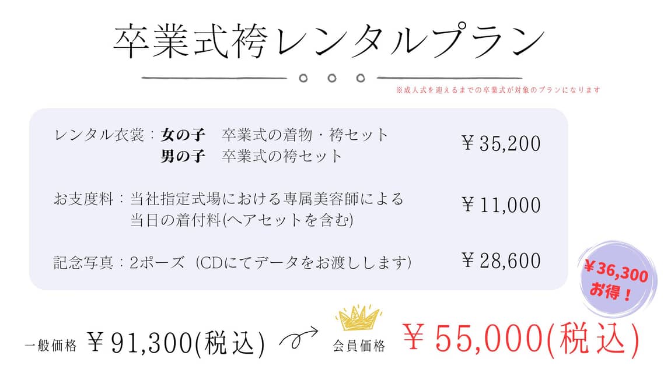Click the ¥28,600 photo price
The image size is (664, 373).
click(501, 261)
